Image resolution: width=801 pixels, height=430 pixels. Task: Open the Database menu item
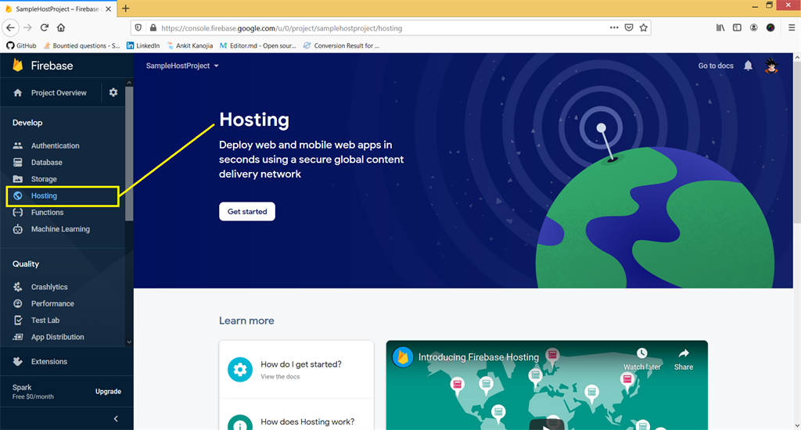tap(46, 163)
